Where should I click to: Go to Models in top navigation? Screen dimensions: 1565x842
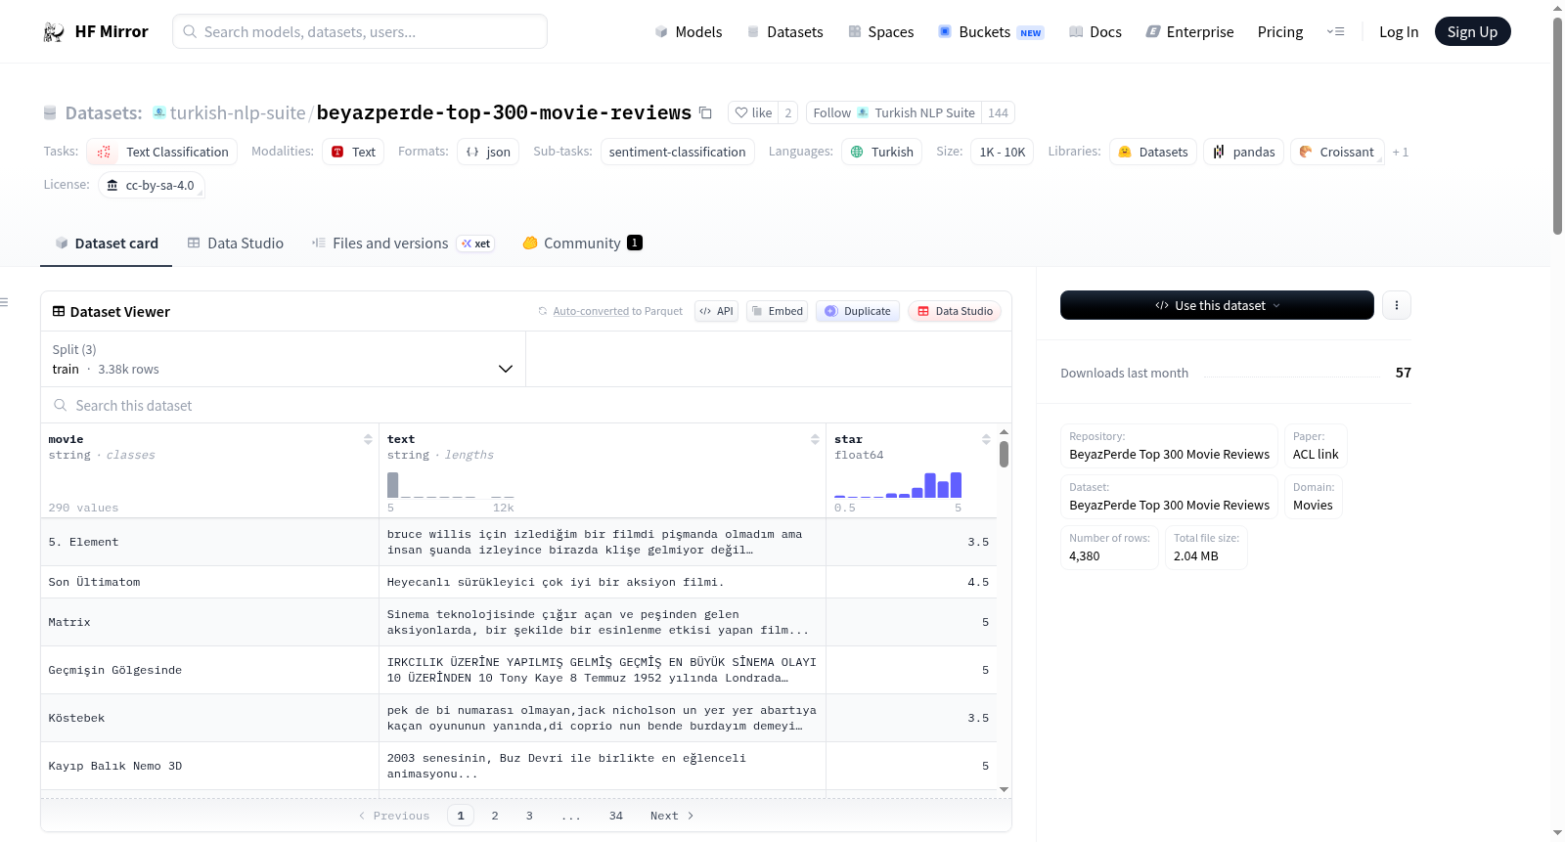[689, 32]
